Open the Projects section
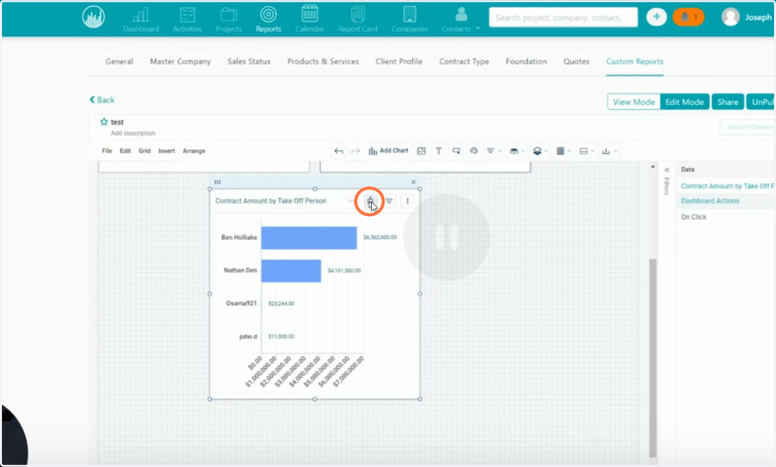Viewport: 776px width, 467px height. tap(229, 19)
